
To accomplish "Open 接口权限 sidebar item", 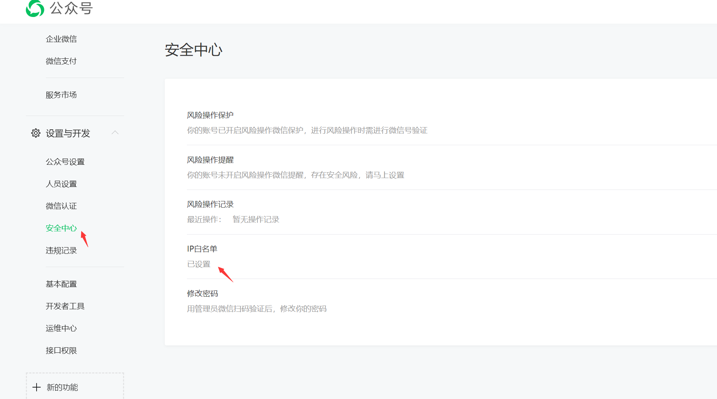I will 61,351.
